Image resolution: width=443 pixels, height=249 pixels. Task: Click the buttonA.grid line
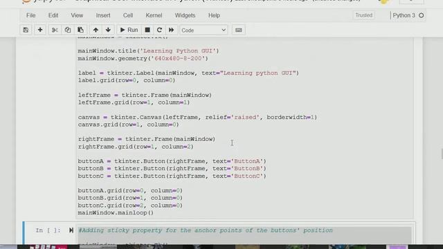point(130,191)
